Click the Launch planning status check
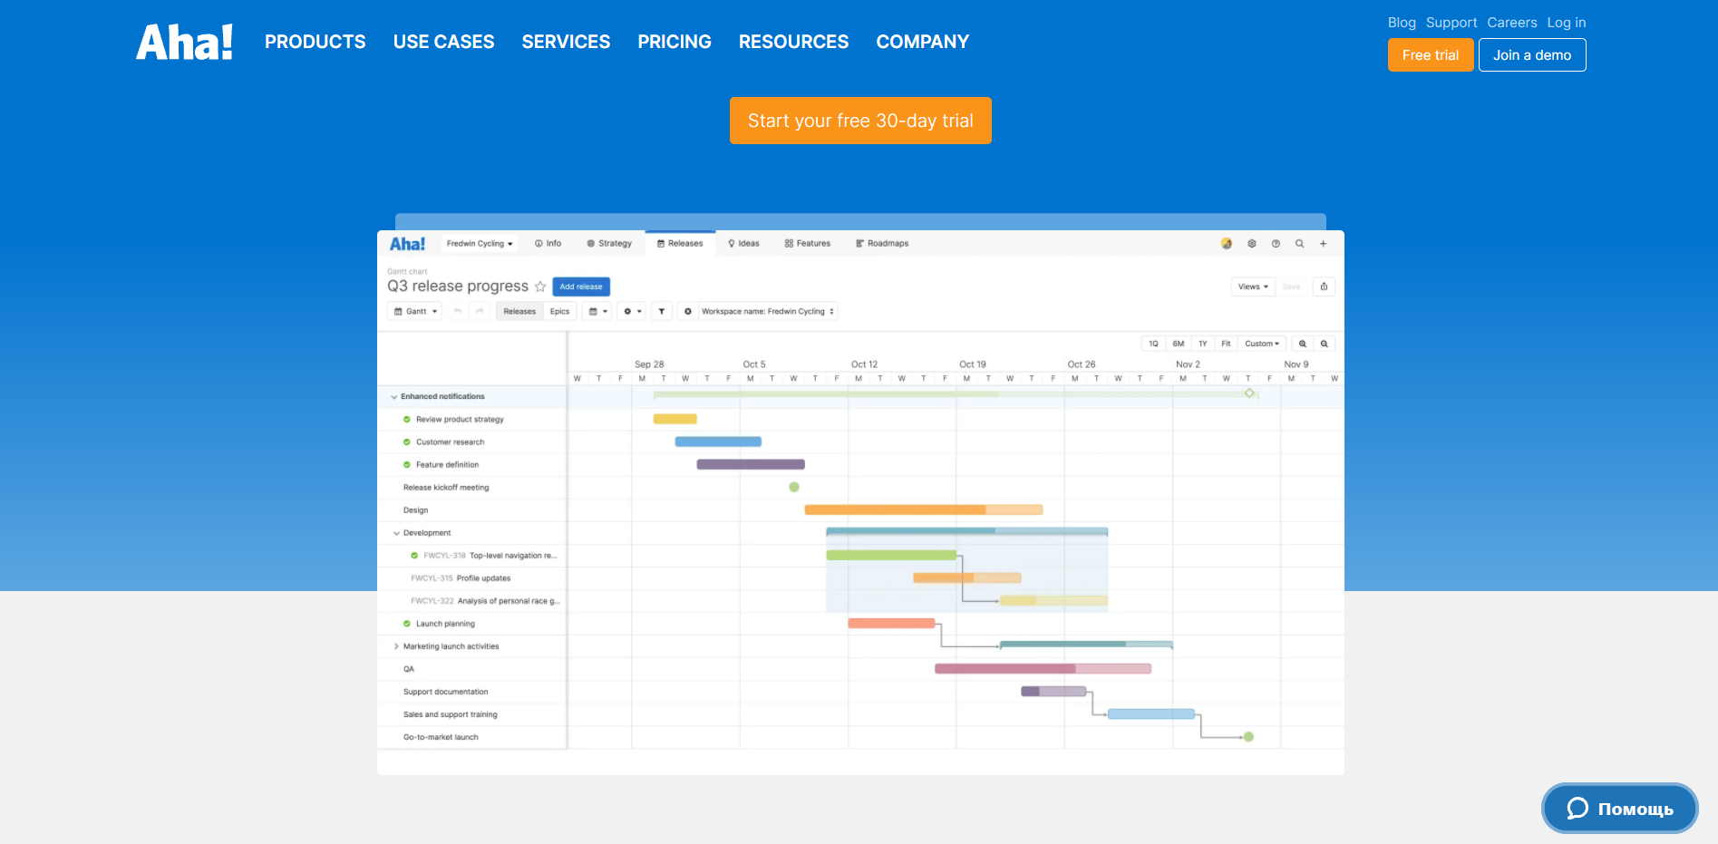The height and width of the screenshot is (844, 1718). point(407,624)
